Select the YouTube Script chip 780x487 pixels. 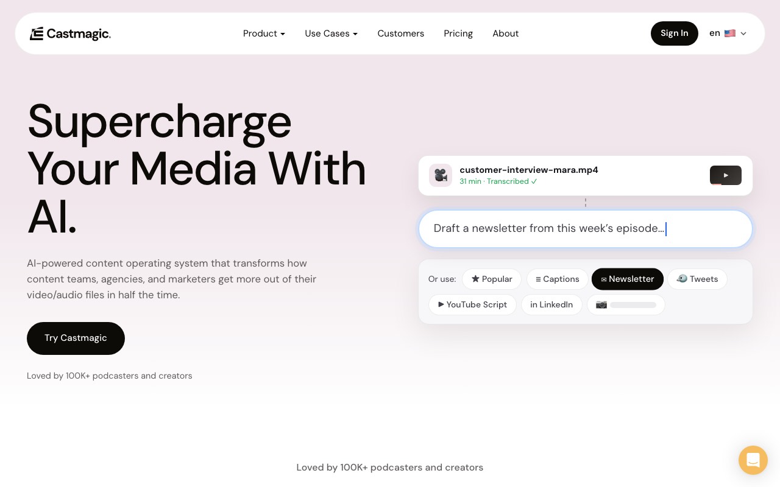pos(472,305)
